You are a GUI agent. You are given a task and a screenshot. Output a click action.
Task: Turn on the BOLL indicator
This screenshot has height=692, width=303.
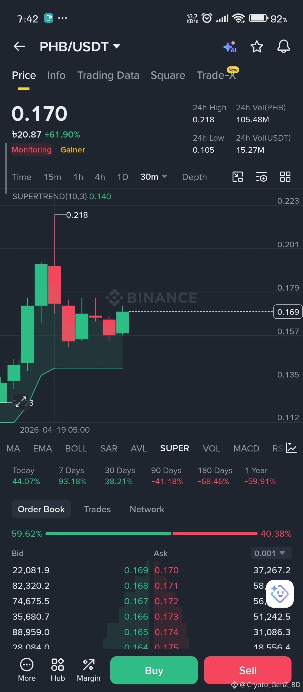click(x=76, y=448)
